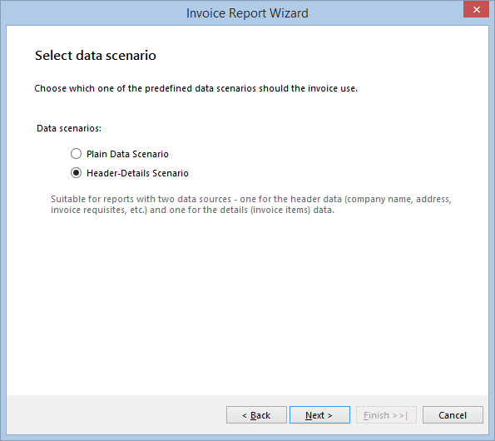This screenshot has height=441, width=495.
Task: Click the 'Select data scenario' heading
Action: 96,56
